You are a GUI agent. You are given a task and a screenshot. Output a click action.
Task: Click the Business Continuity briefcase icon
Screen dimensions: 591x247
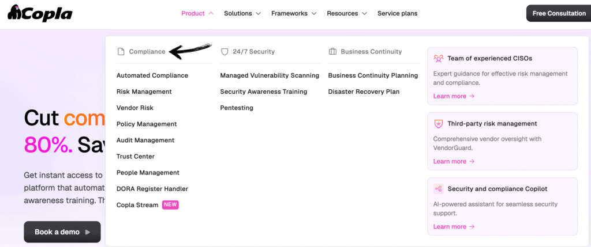(x=332, y=52)
